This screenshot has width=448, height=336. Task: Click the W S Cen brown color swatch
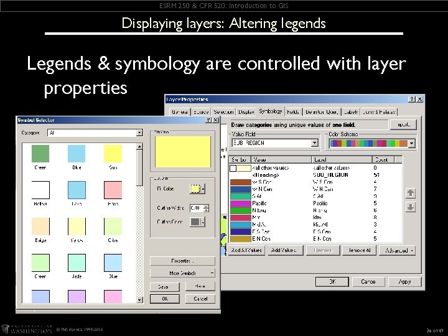pos(241,182)
